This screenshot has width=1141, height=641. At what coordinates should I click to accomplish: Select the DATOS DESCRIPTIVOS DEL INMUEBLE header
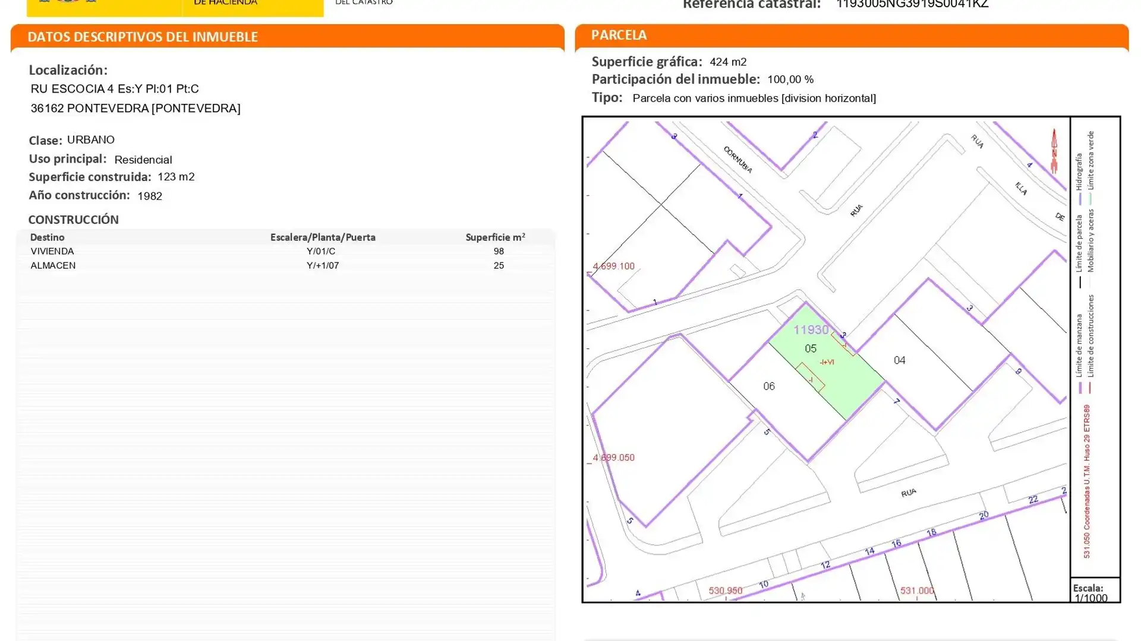(x=143, y=37)
